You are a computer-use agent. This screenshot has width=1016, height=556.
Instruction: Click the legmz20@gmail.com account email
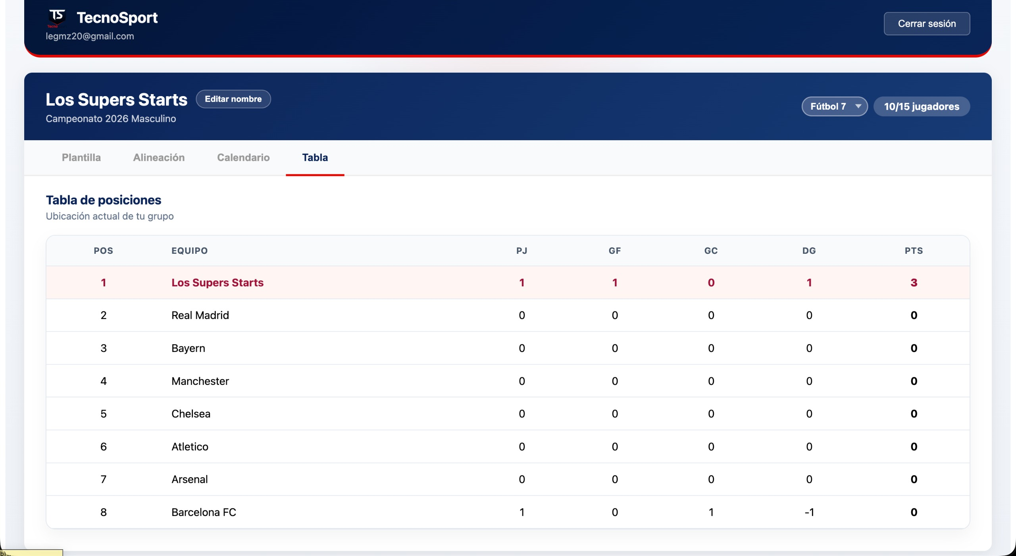click(x=90, y=36)
